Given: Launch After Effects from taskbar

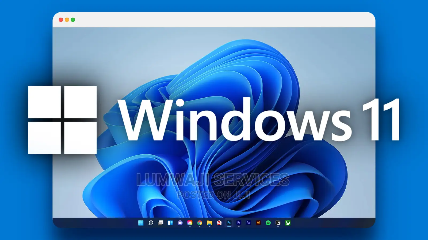Looking at the screenshot, I should 249,223.
